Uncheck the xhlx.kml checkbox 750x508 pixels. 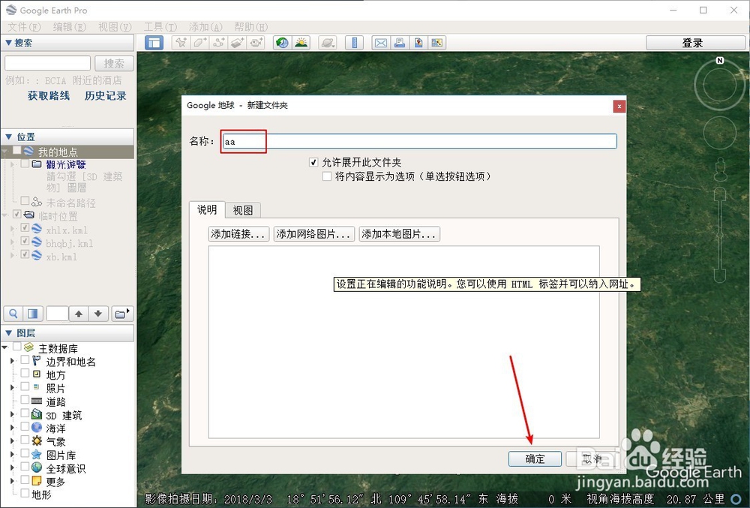tap(25, 227)
